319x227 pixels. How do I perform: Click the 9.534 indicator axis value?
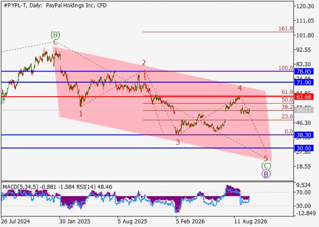(x=303, y=185)
